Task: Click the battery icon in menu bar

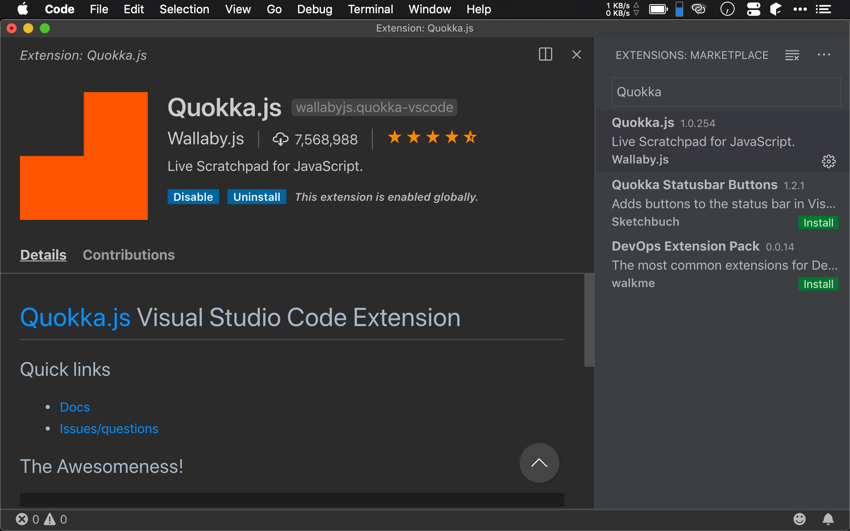Action: pos(658,9)
